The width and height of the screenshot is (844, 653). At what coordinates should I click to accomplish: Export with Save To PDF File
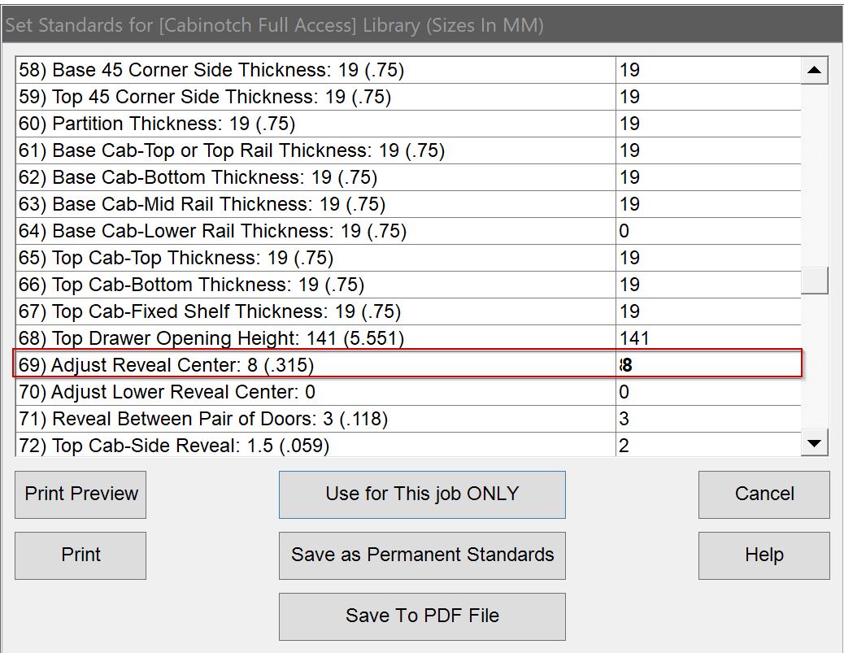tap(422, 616)
